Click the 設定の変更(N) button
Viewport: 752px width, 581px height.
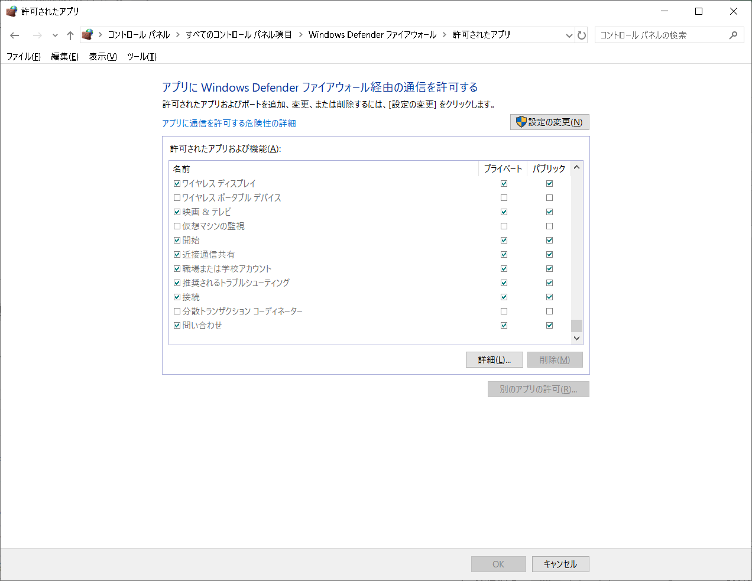click(x=550, y=122)
